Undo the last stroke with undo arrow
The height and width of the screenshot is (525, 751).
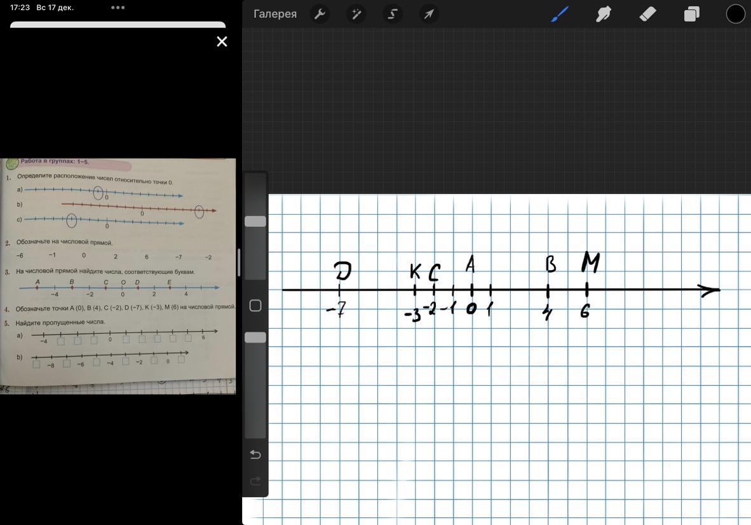pos(255,454)
